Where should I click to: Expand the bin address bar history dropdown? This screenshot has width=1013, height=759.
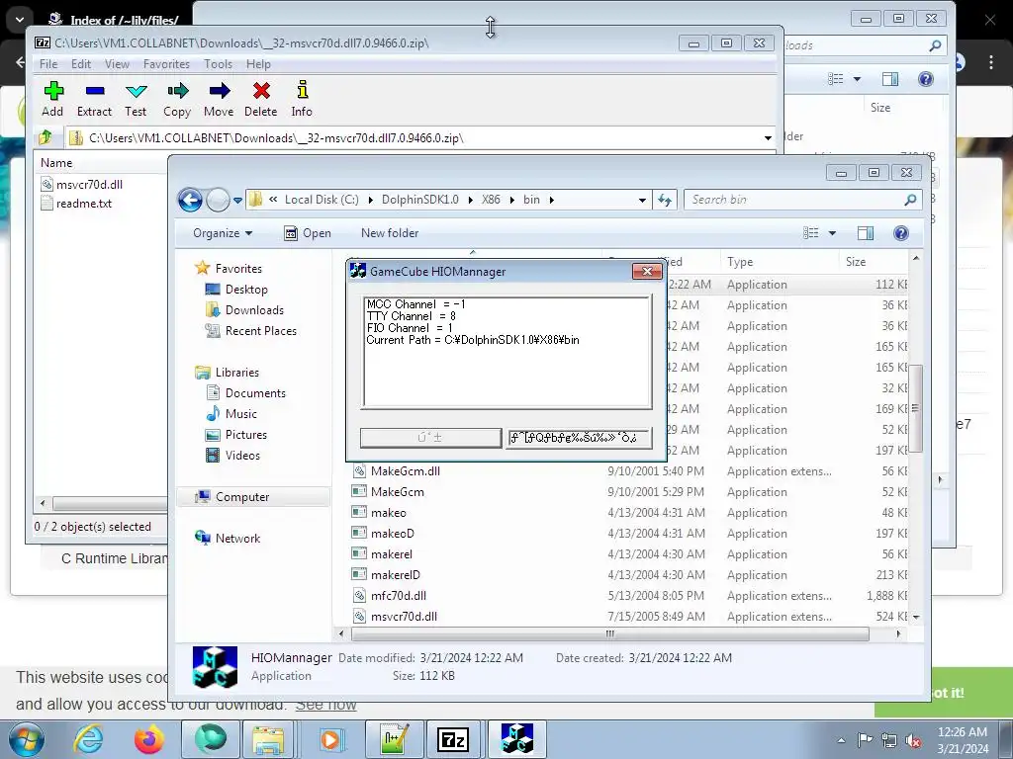(x=642, y=200)
